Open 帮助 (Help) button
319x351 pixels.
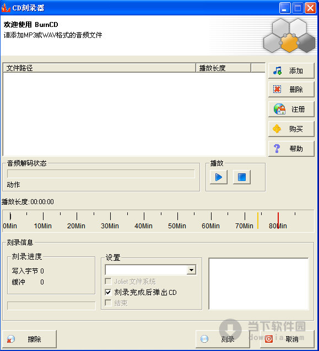291,149
